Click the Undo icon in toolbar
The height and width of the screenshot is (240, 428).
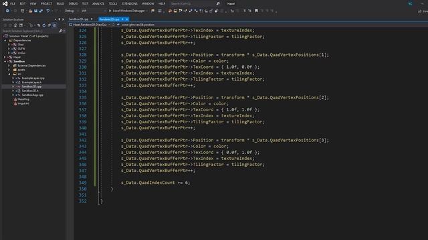click(x=47, y=11)
